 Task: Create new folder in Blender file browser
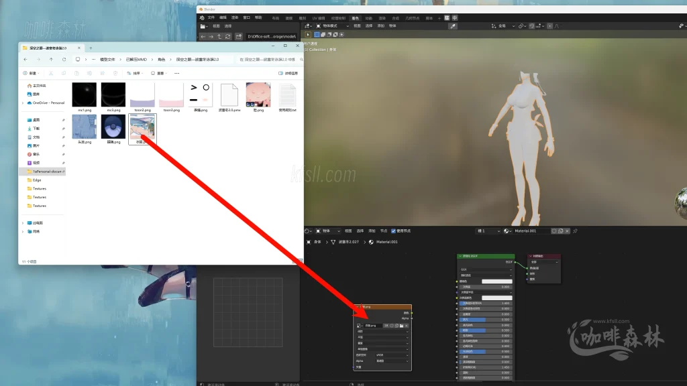tap(238, 37)
